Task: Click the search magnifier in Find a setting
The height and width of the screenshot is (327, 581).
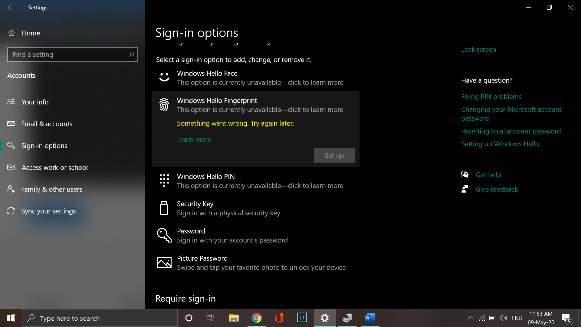Action: pos(131,54)
